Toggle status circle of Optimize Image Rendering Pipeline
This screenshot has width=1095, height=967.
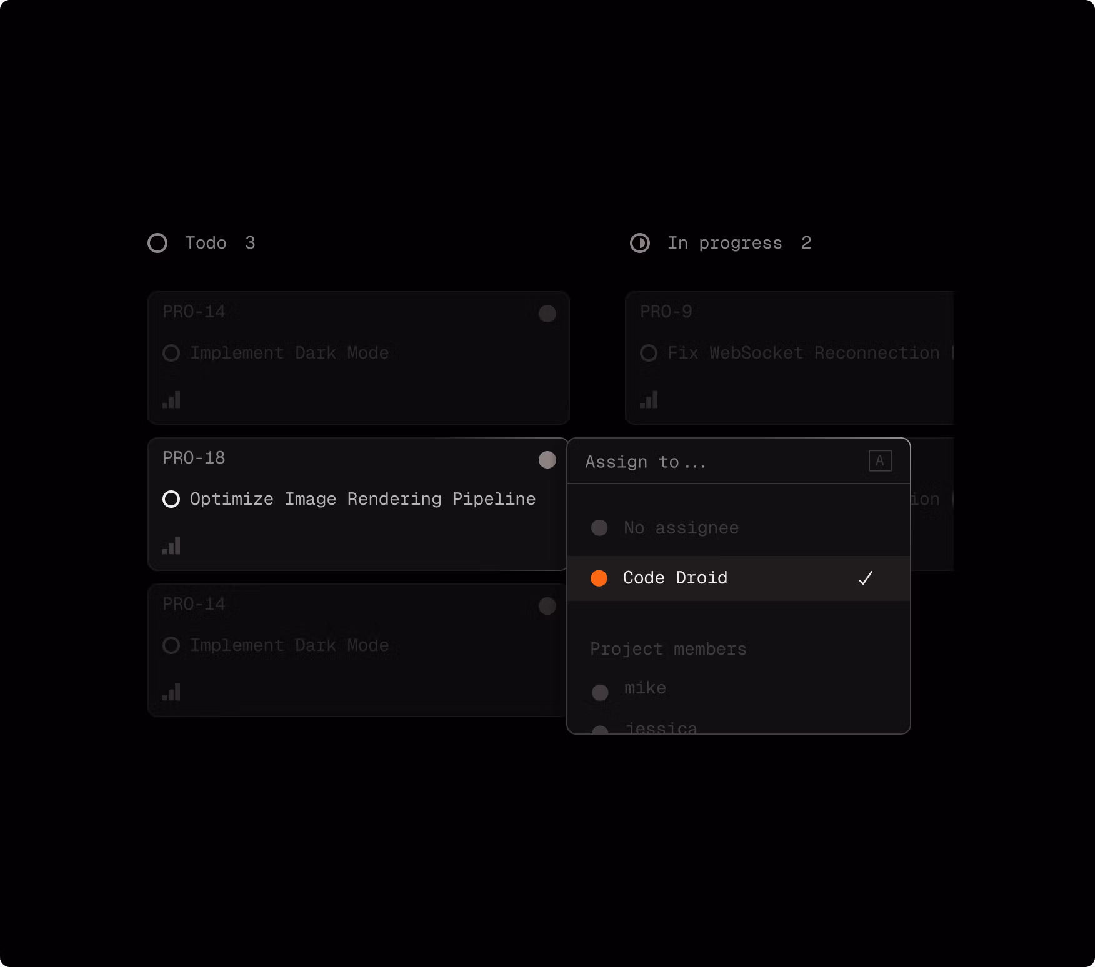tap(171, 499)
